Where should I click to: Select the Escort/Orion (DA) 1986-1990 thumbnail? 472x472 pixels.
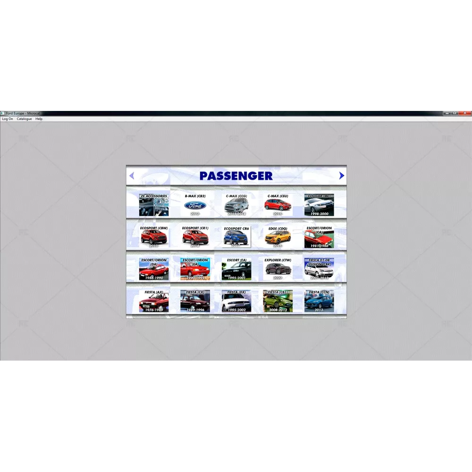point(153,269)
